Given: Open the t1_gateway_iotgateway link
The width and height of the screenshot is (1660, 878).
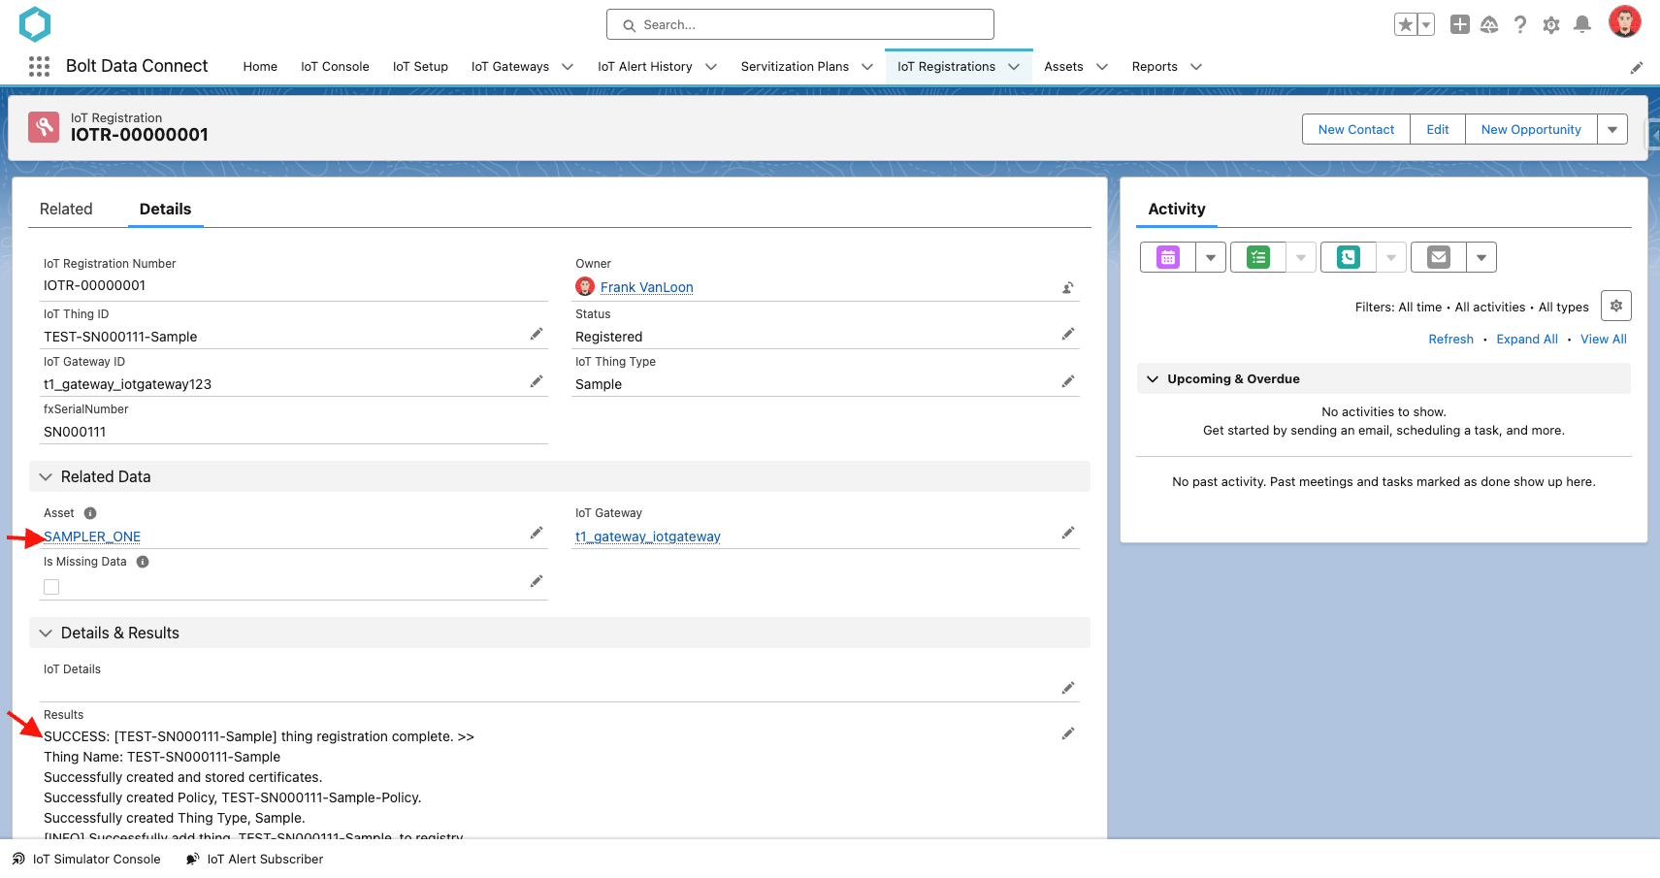Looking at the screenshot, I should click(x=648, y=537).
